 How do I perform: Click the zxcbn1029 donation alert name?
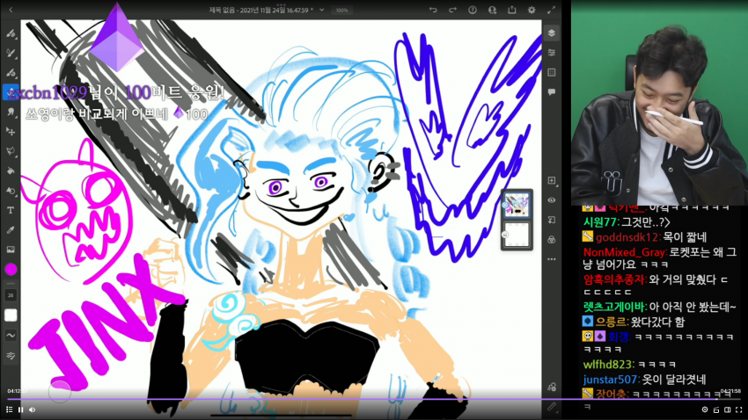click(48, 92)
